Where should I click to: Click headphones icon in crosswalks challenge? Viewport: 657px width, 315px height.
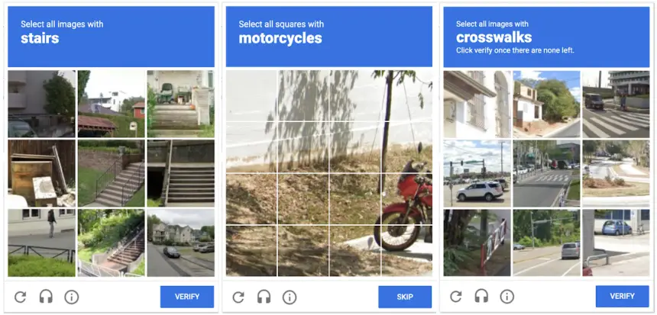[481, 297]
